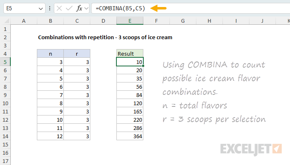Viewport: 290px width, 165px height.
Task: Select row 2 header
Action: (x=5, y=38)
